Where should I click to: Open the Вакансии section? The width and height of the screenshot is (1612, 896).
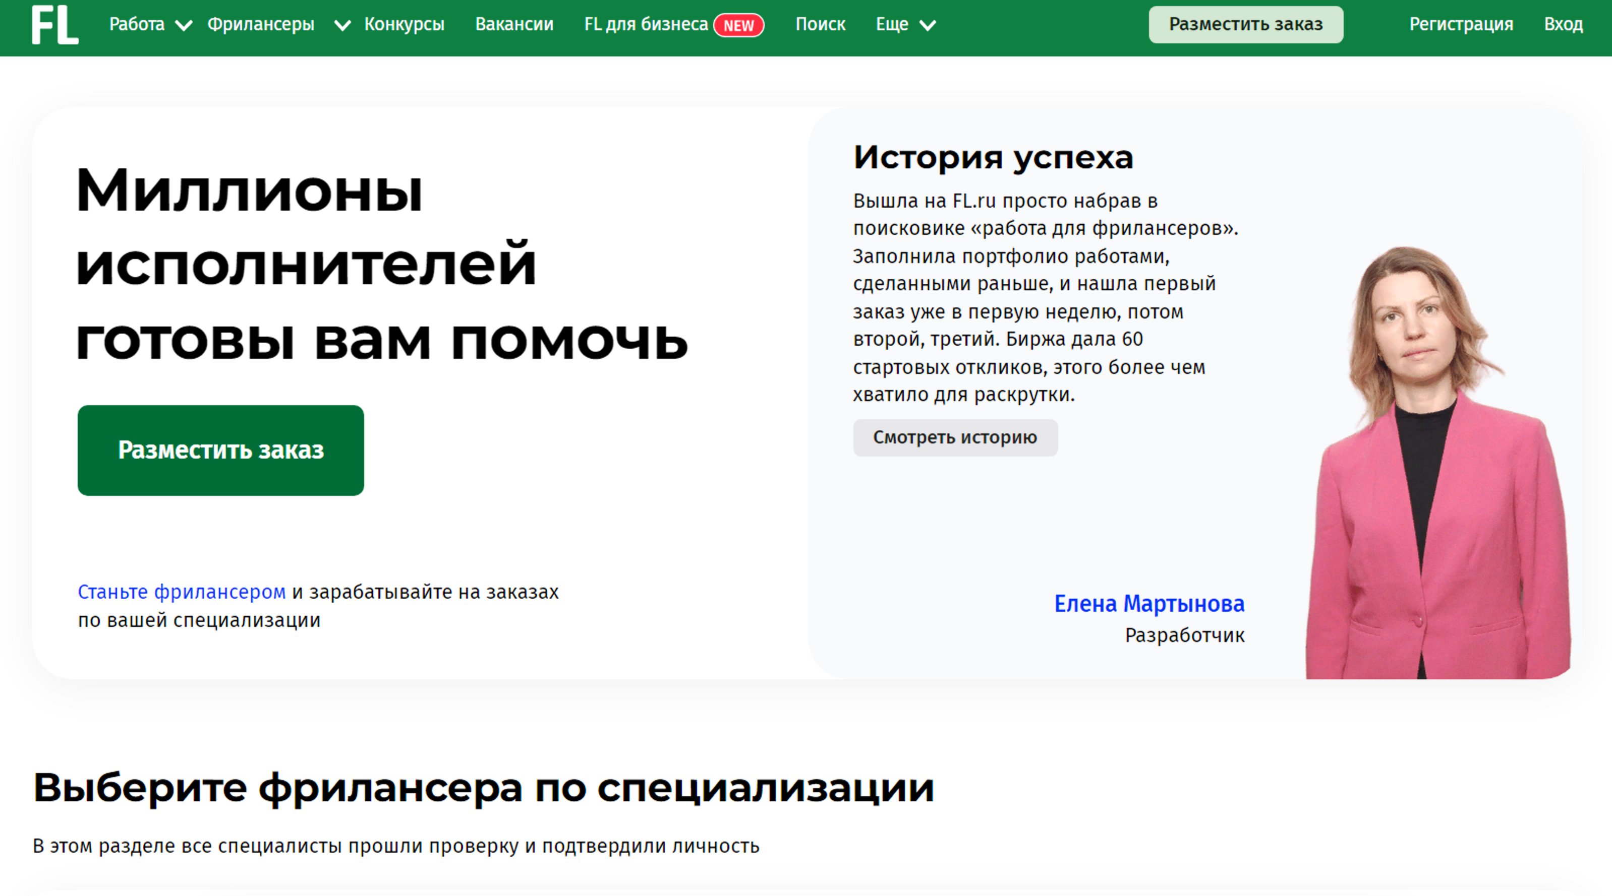click(x=514, y=24)
